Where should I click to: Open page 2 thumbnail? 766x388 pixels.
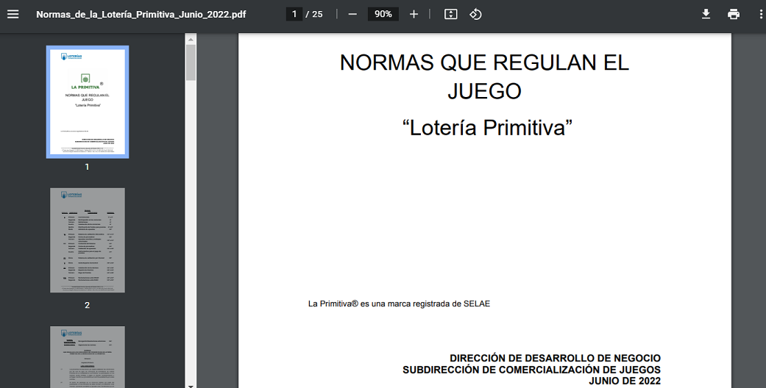88,240
